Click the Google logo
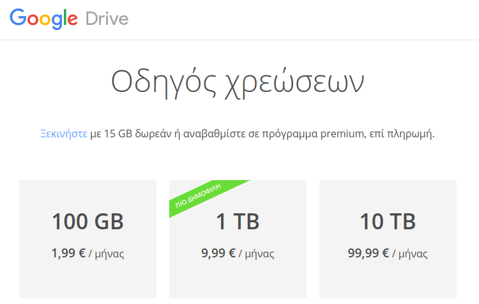The image size is (479, 304). tap(43, 19)
